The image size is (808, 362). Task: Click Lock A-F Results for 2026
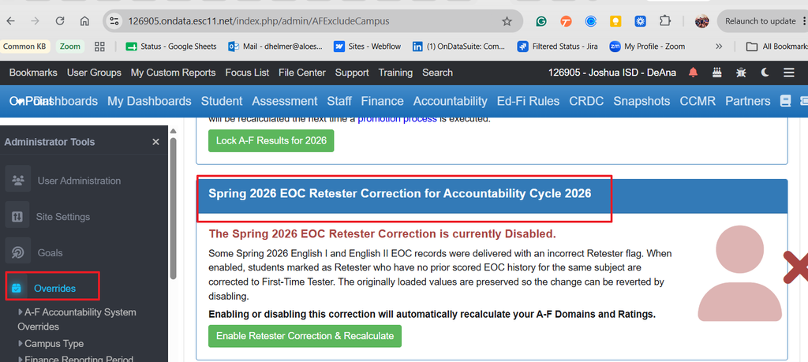271,140
